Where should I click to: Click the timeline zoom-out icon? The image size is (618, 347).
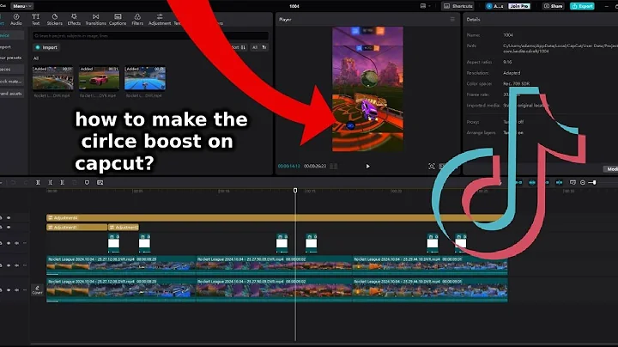(583, 183)
